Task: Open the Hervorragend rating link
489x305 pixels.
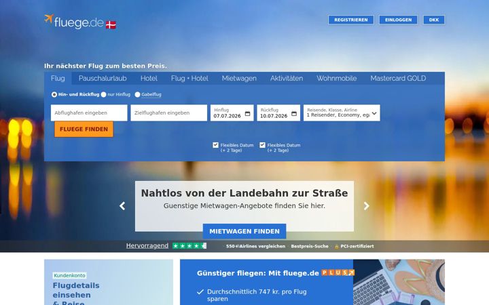Action: click(x=147, y=246)
